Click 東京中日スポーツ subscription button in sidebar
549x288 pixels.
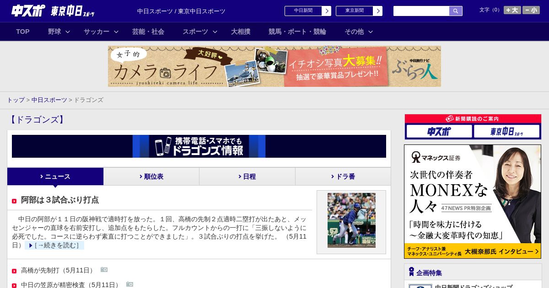coord(507,132)
